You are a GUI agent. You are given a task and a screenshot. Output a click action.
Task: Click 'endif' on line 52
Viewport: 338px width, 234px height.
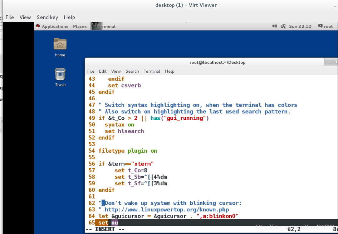point(107,138)
